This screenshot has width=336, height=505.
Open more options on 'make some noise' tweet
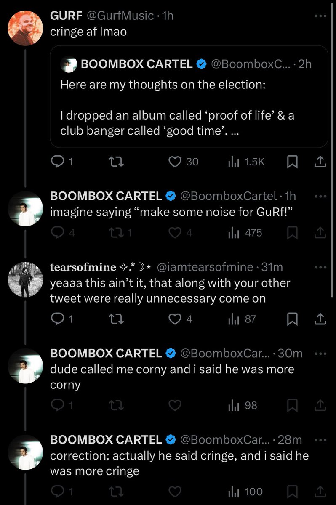click(x=320, y=197)
